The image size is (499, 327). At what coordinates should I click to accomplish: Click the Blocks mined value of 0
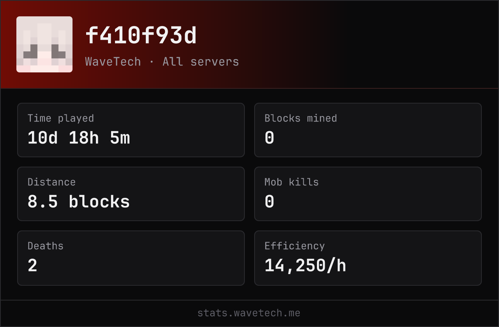269,138
